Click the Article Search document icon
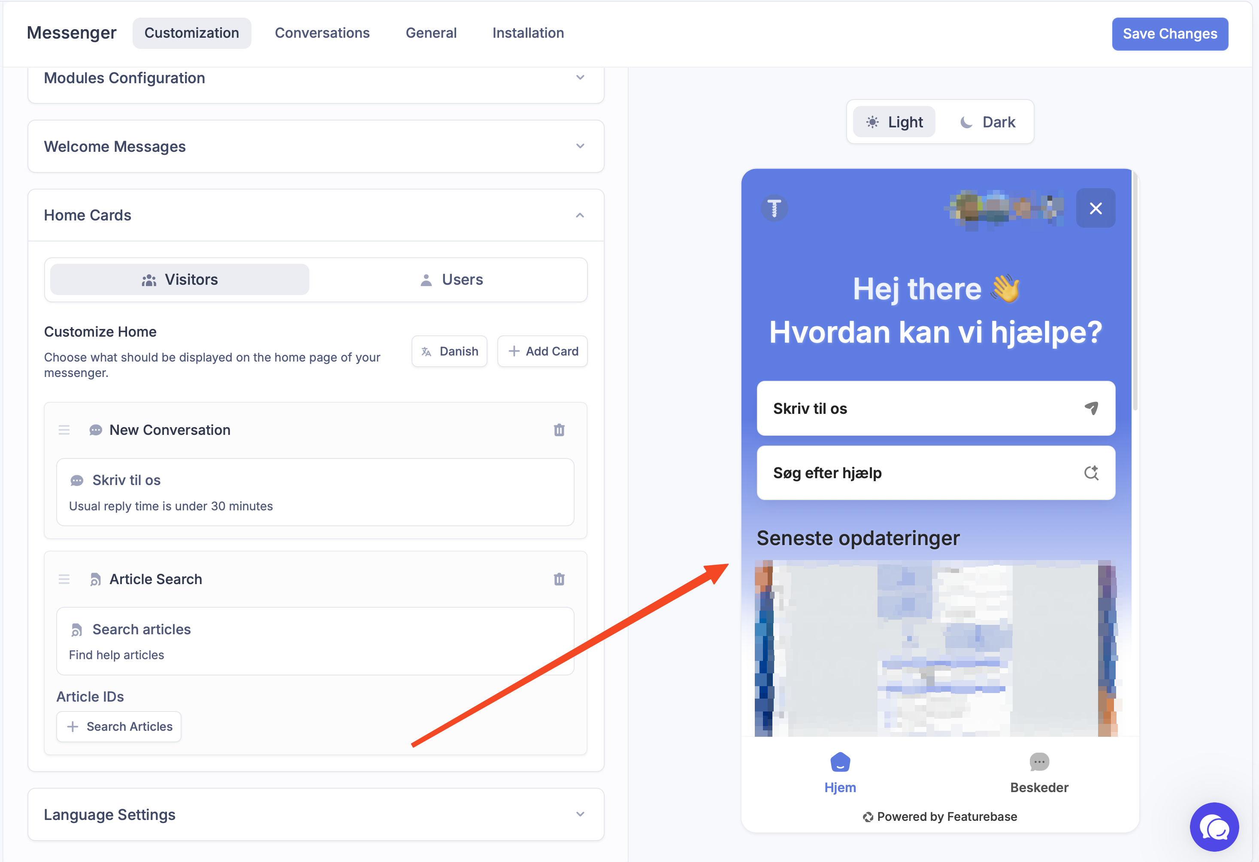The image size is (1259, 862). pos(95,579)
